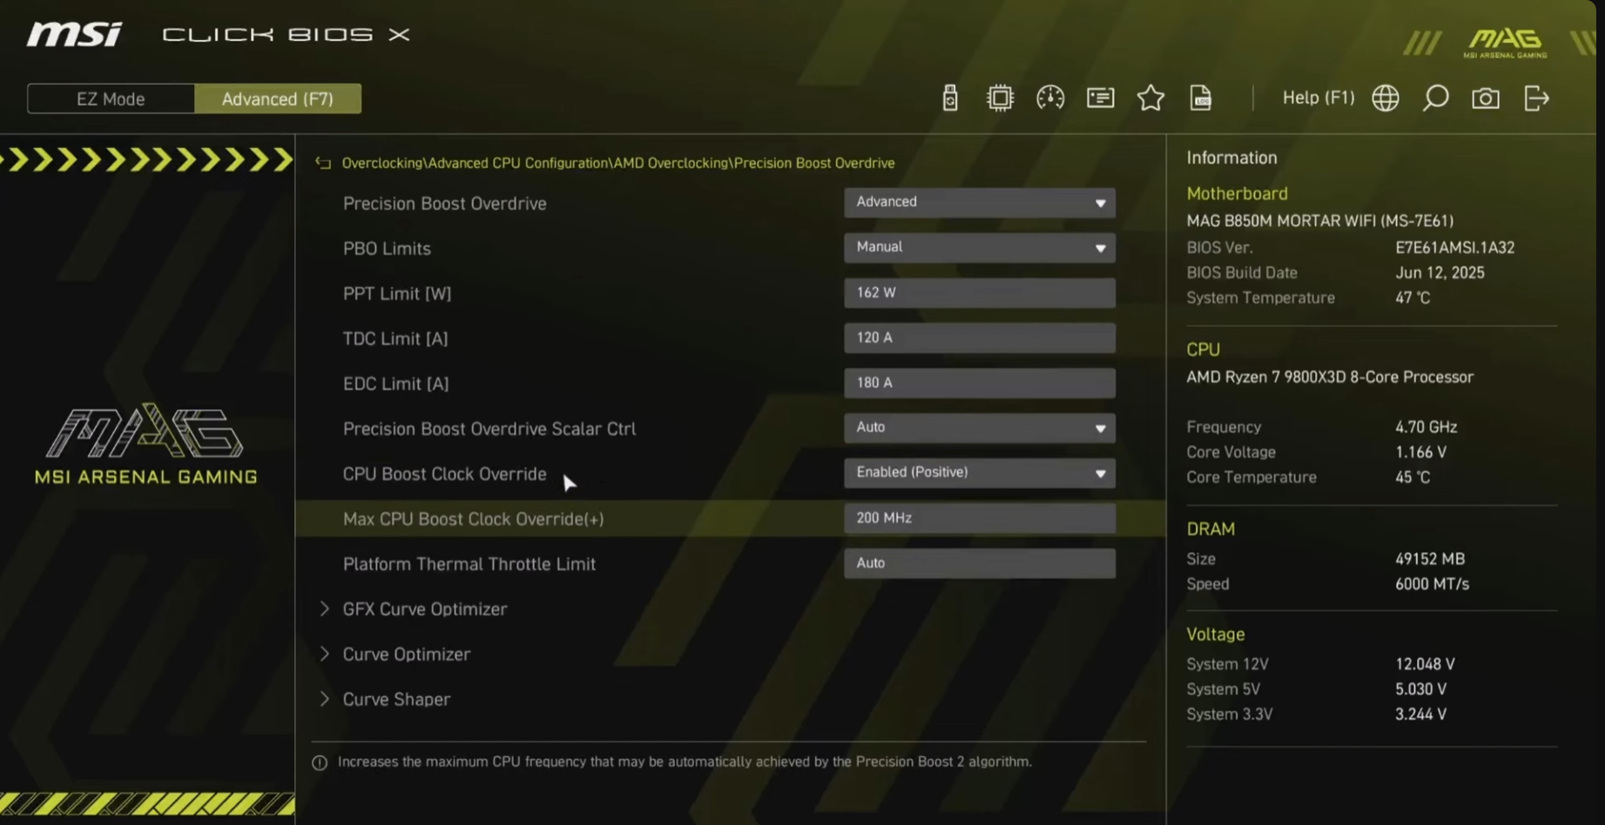This screenshot has width=1605, height=825.
Task: Select the 'CPU Boost Clock Override' label
Action: coord(445,474)
